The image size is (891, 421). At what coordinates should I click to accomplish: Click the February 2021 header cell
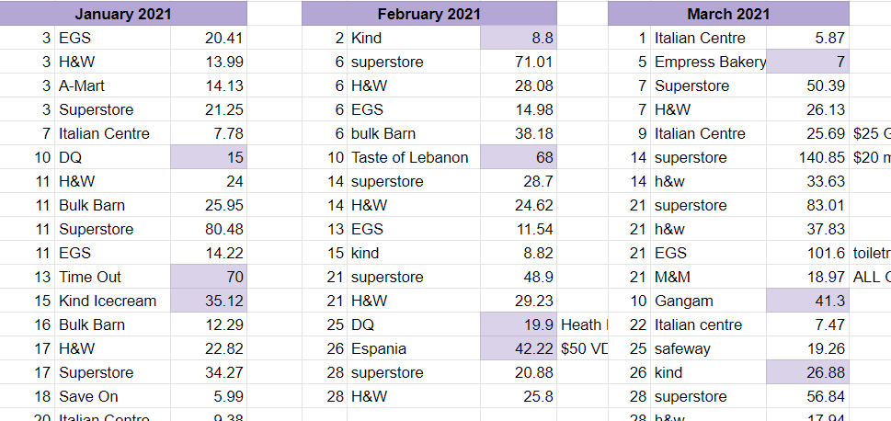point(428,14)
